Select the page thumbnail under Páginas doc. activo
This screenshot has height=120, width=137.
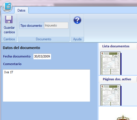111,95
